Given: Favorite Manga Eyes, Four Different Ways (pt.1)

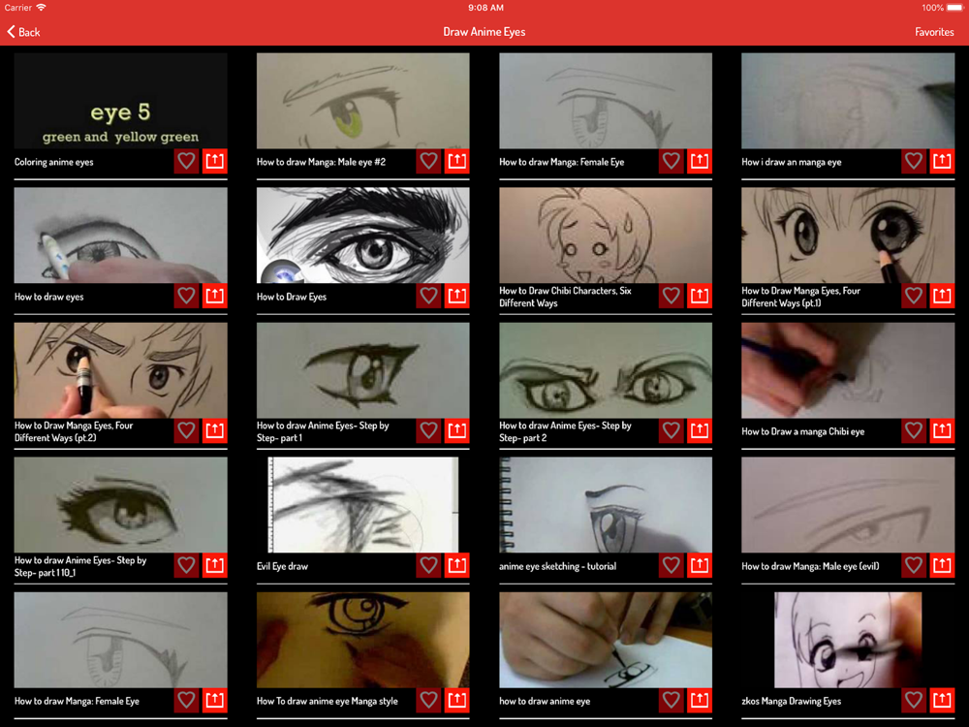Looking at the screenshot, I should (914, 296).
